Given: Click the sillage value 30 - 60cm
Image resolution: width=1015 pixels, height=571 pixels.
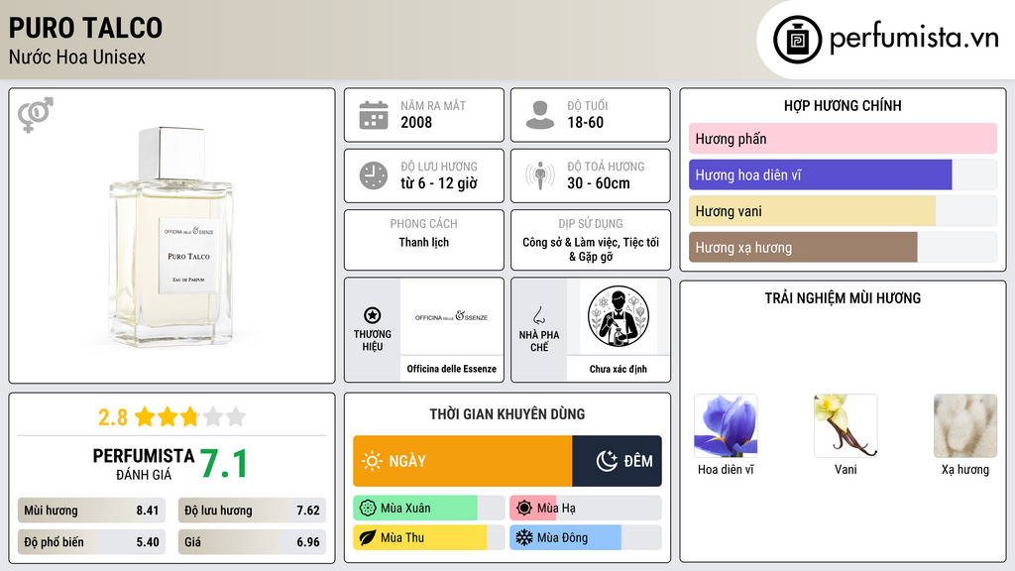Looking at the screenshot, I should pyautogui.click(x=598, y=183).
